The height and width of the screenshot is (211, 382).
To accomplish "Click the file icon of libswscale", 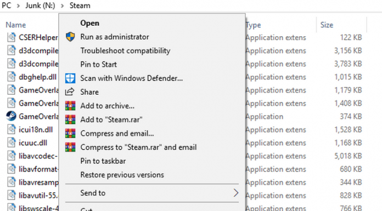I will 12,208.
